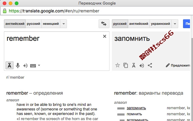Viewport: 193px width, 121px height.
Task: Share the translation
Action: click(150, 65)
